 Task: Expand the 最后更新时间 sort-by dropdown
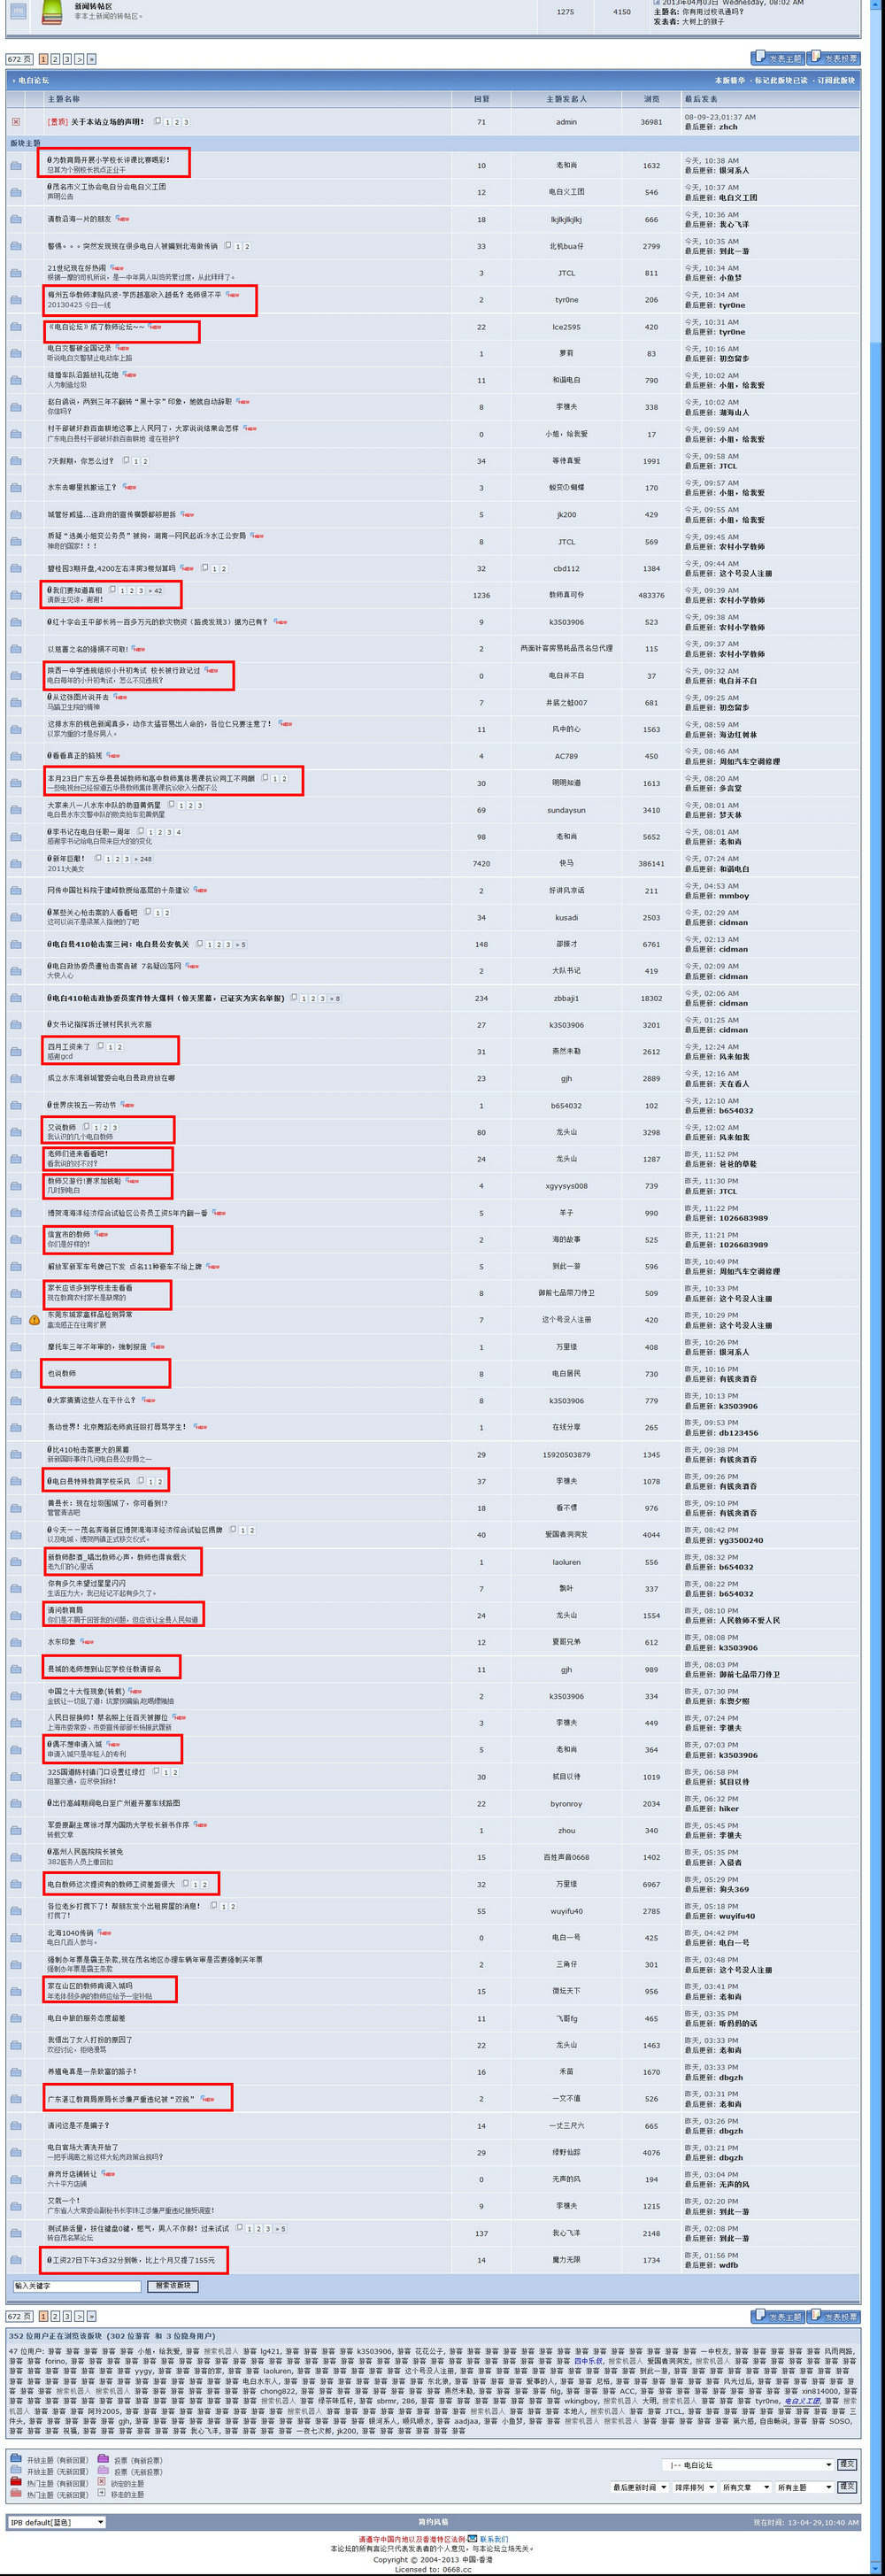click(636, 2486)
